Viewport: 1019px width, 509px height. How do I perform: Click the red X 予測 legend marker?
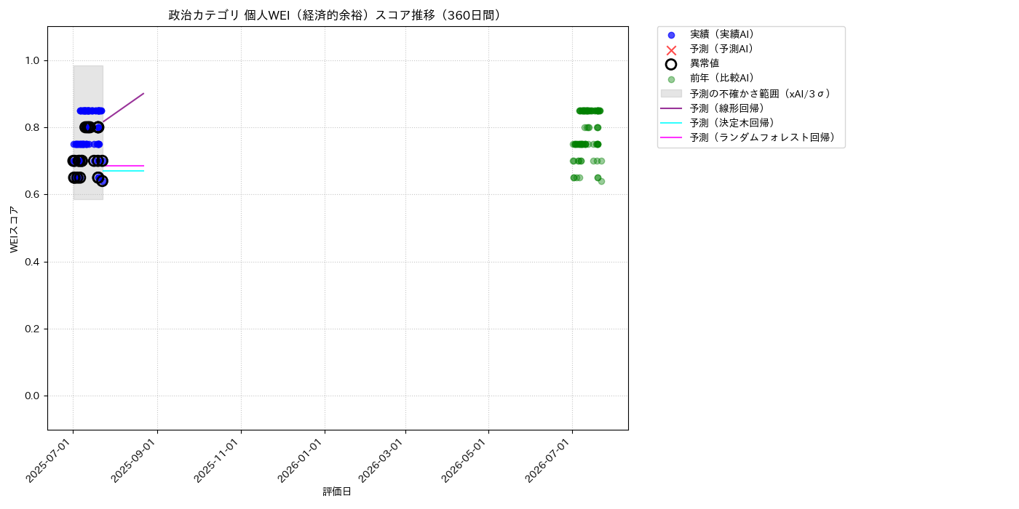pos(671,49)
